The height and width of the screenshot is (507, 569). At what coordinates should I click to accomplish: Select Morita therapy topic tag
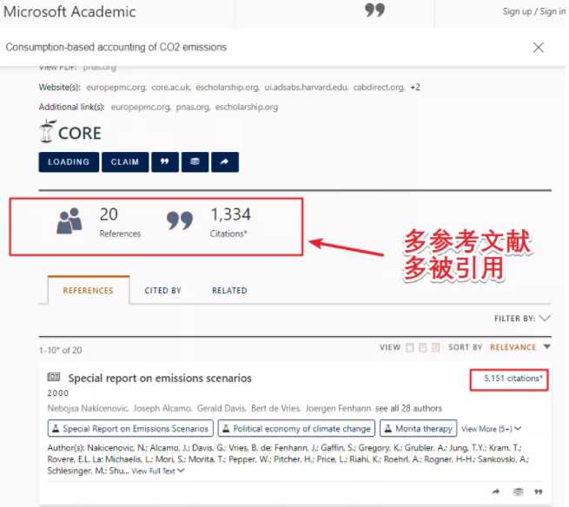pos(419,428)
